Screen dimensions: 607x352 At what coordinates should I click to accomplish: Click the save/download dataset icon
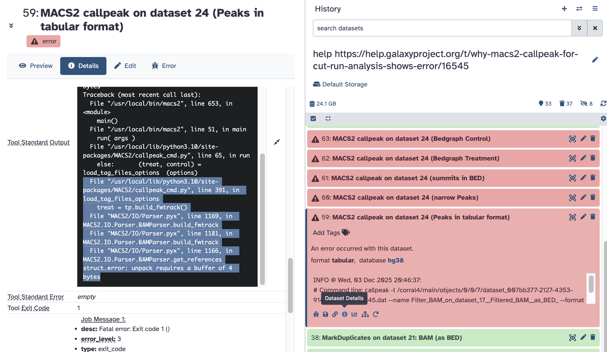[325, 314]
